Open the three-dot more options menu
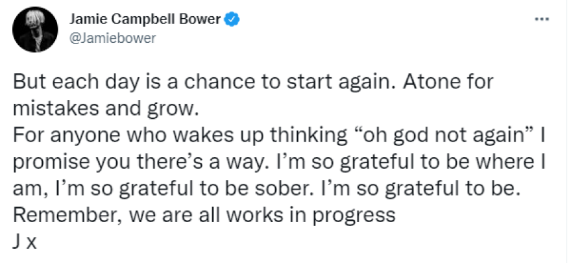This screenshot has height=263, width=571. 542,19
